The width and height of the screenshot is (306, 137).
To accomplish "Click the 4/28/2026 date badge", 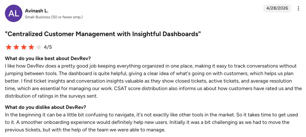I will tap(277, 8).
